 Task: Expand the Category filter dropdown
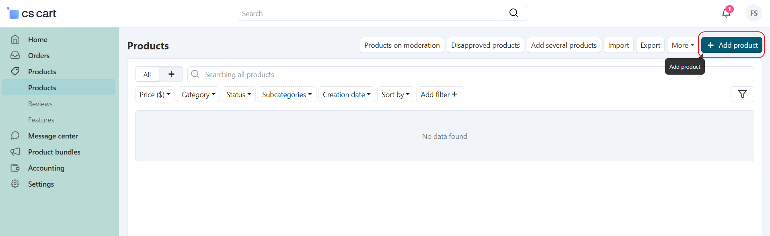198,95
